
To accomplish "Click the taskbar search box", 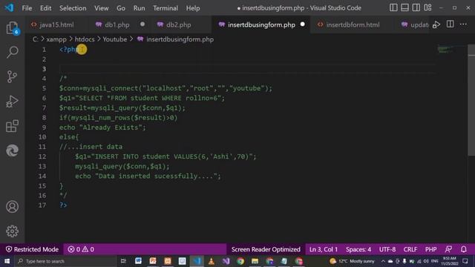I will [65, 261].
